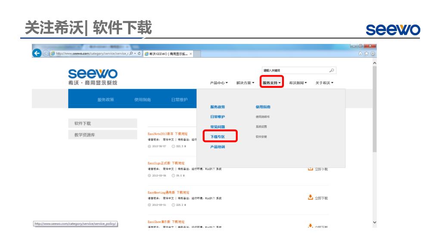Click the favorites star icon

click(366, 53)
